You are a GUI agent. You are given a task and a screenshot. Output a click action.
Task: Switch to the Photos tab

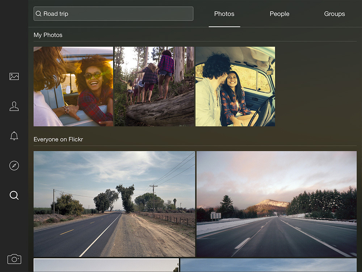point(224,14)
